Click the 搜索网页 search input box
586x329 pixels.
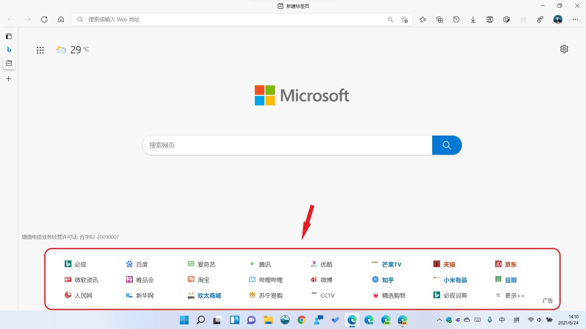(x=287, y=145)
